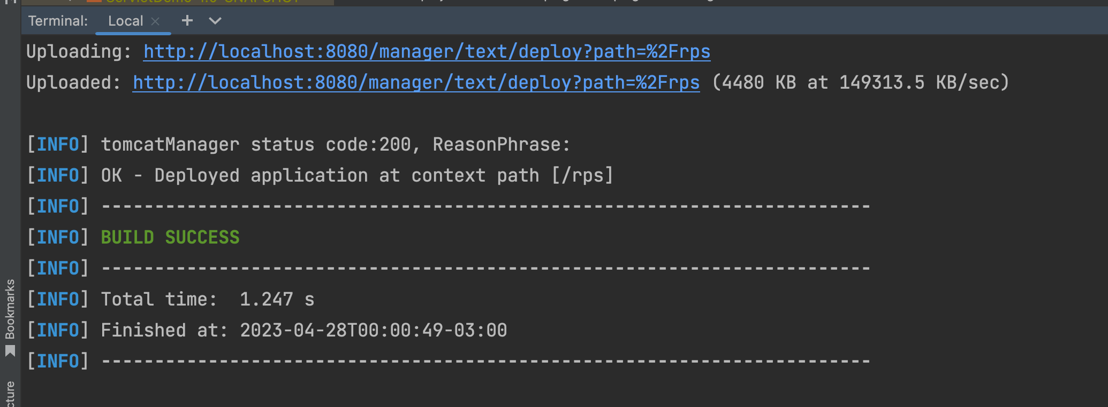Select the Local terminal tab
The image size is (1108, 407).
(125, 21)
